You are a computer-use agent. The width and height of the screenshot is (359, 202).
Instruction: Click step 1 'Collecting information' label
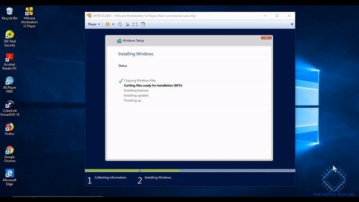coord(110,177)
